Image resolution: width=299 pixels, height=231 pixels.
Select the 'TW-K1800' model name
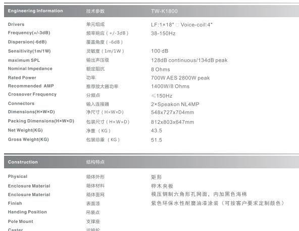coord(164,11)
